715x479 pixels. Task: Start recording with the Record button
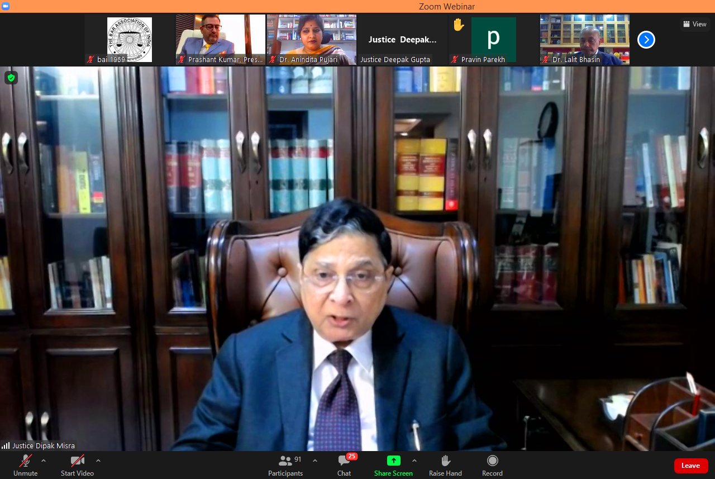[x=492, y=465]
